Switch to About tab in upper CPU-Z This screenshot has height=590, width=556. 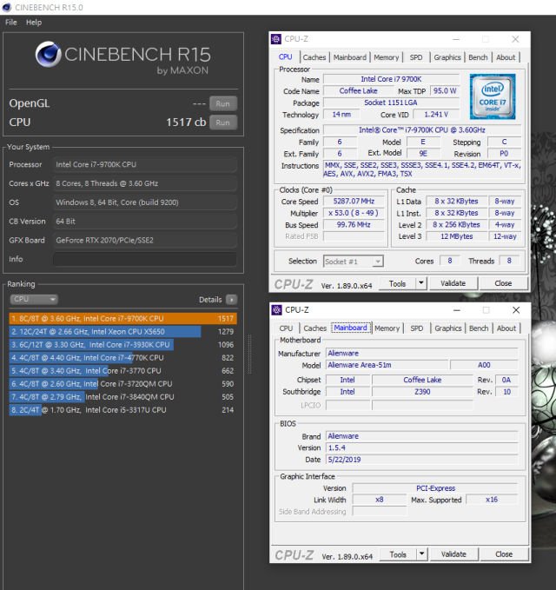point(506,57)
